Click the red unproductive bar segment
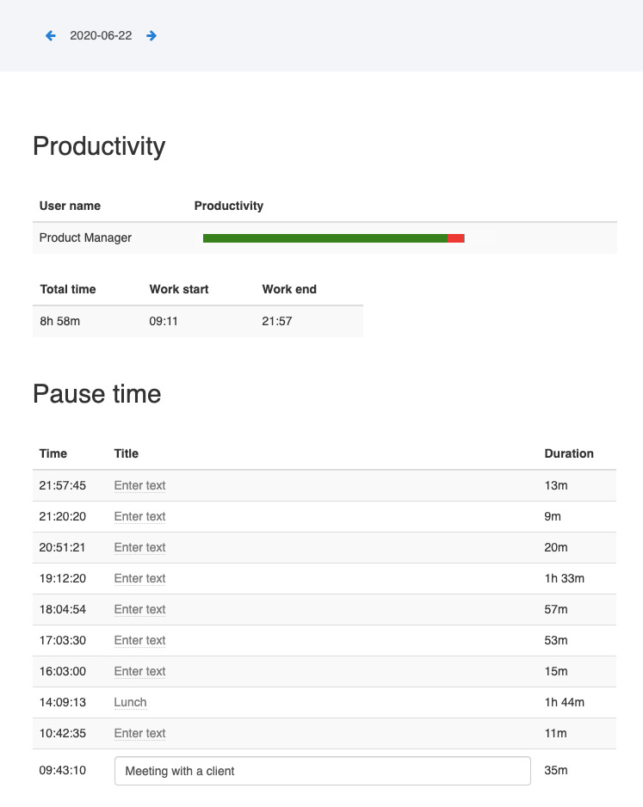643x807 pixels. (456, 238)
